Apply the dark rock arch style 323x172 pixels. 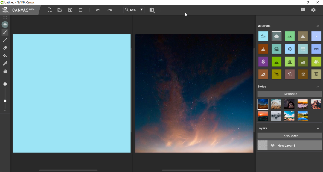[289, 104]
